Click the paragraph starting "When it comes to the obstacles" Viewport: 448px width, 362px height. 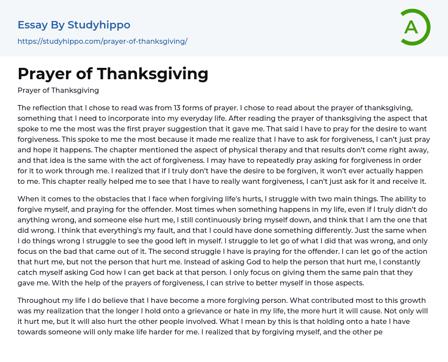[224, 241]
